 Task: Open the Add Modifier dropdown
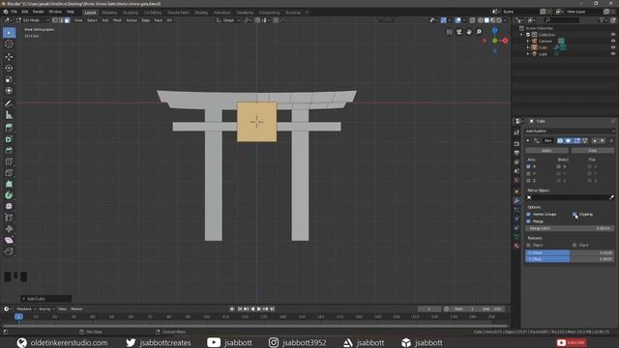[x=570, y=131]
